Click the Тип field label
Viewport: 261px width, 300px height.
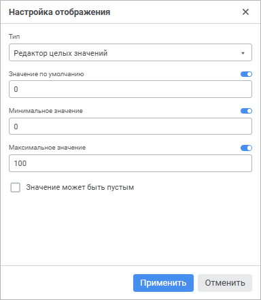click(x=14, y=37)
